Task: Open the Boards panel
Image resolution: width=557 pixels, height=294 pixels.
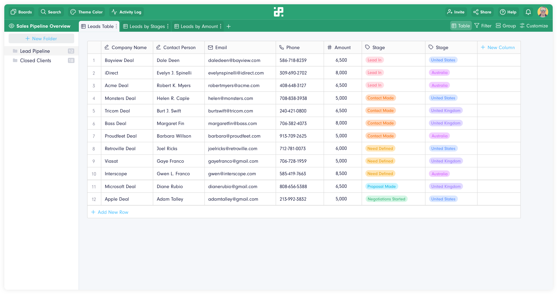Action: [21, 12]
